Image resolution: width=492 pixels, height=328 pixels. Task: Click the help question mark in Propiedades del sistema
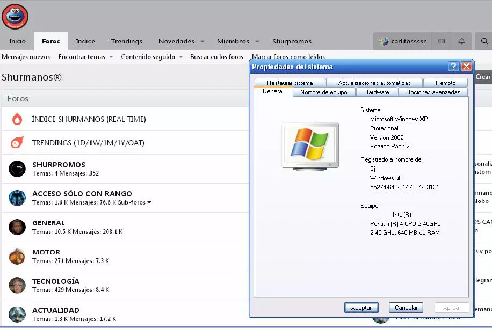point(453,67)
